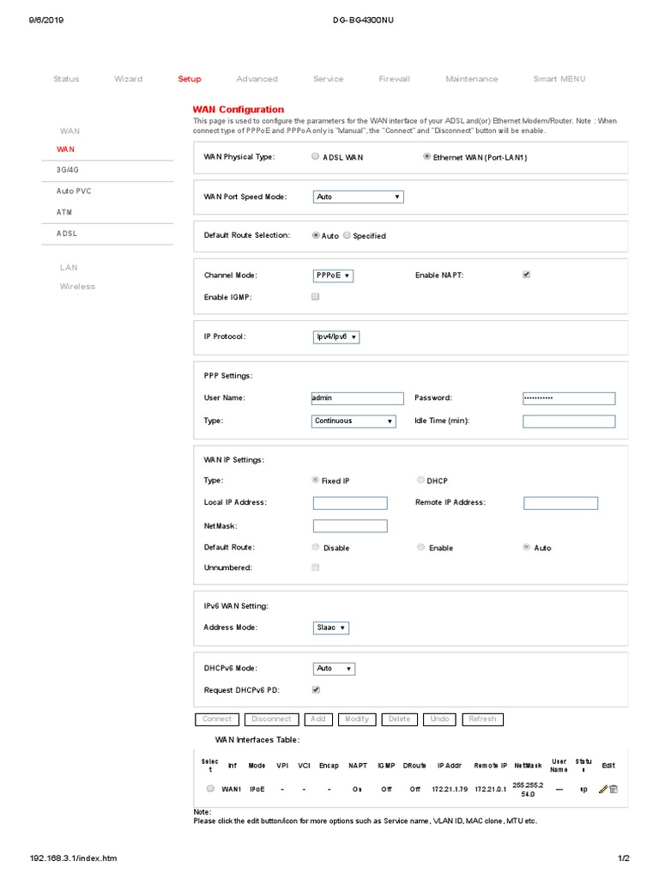Open the Auto PVC sidebar page

point(74,191)
